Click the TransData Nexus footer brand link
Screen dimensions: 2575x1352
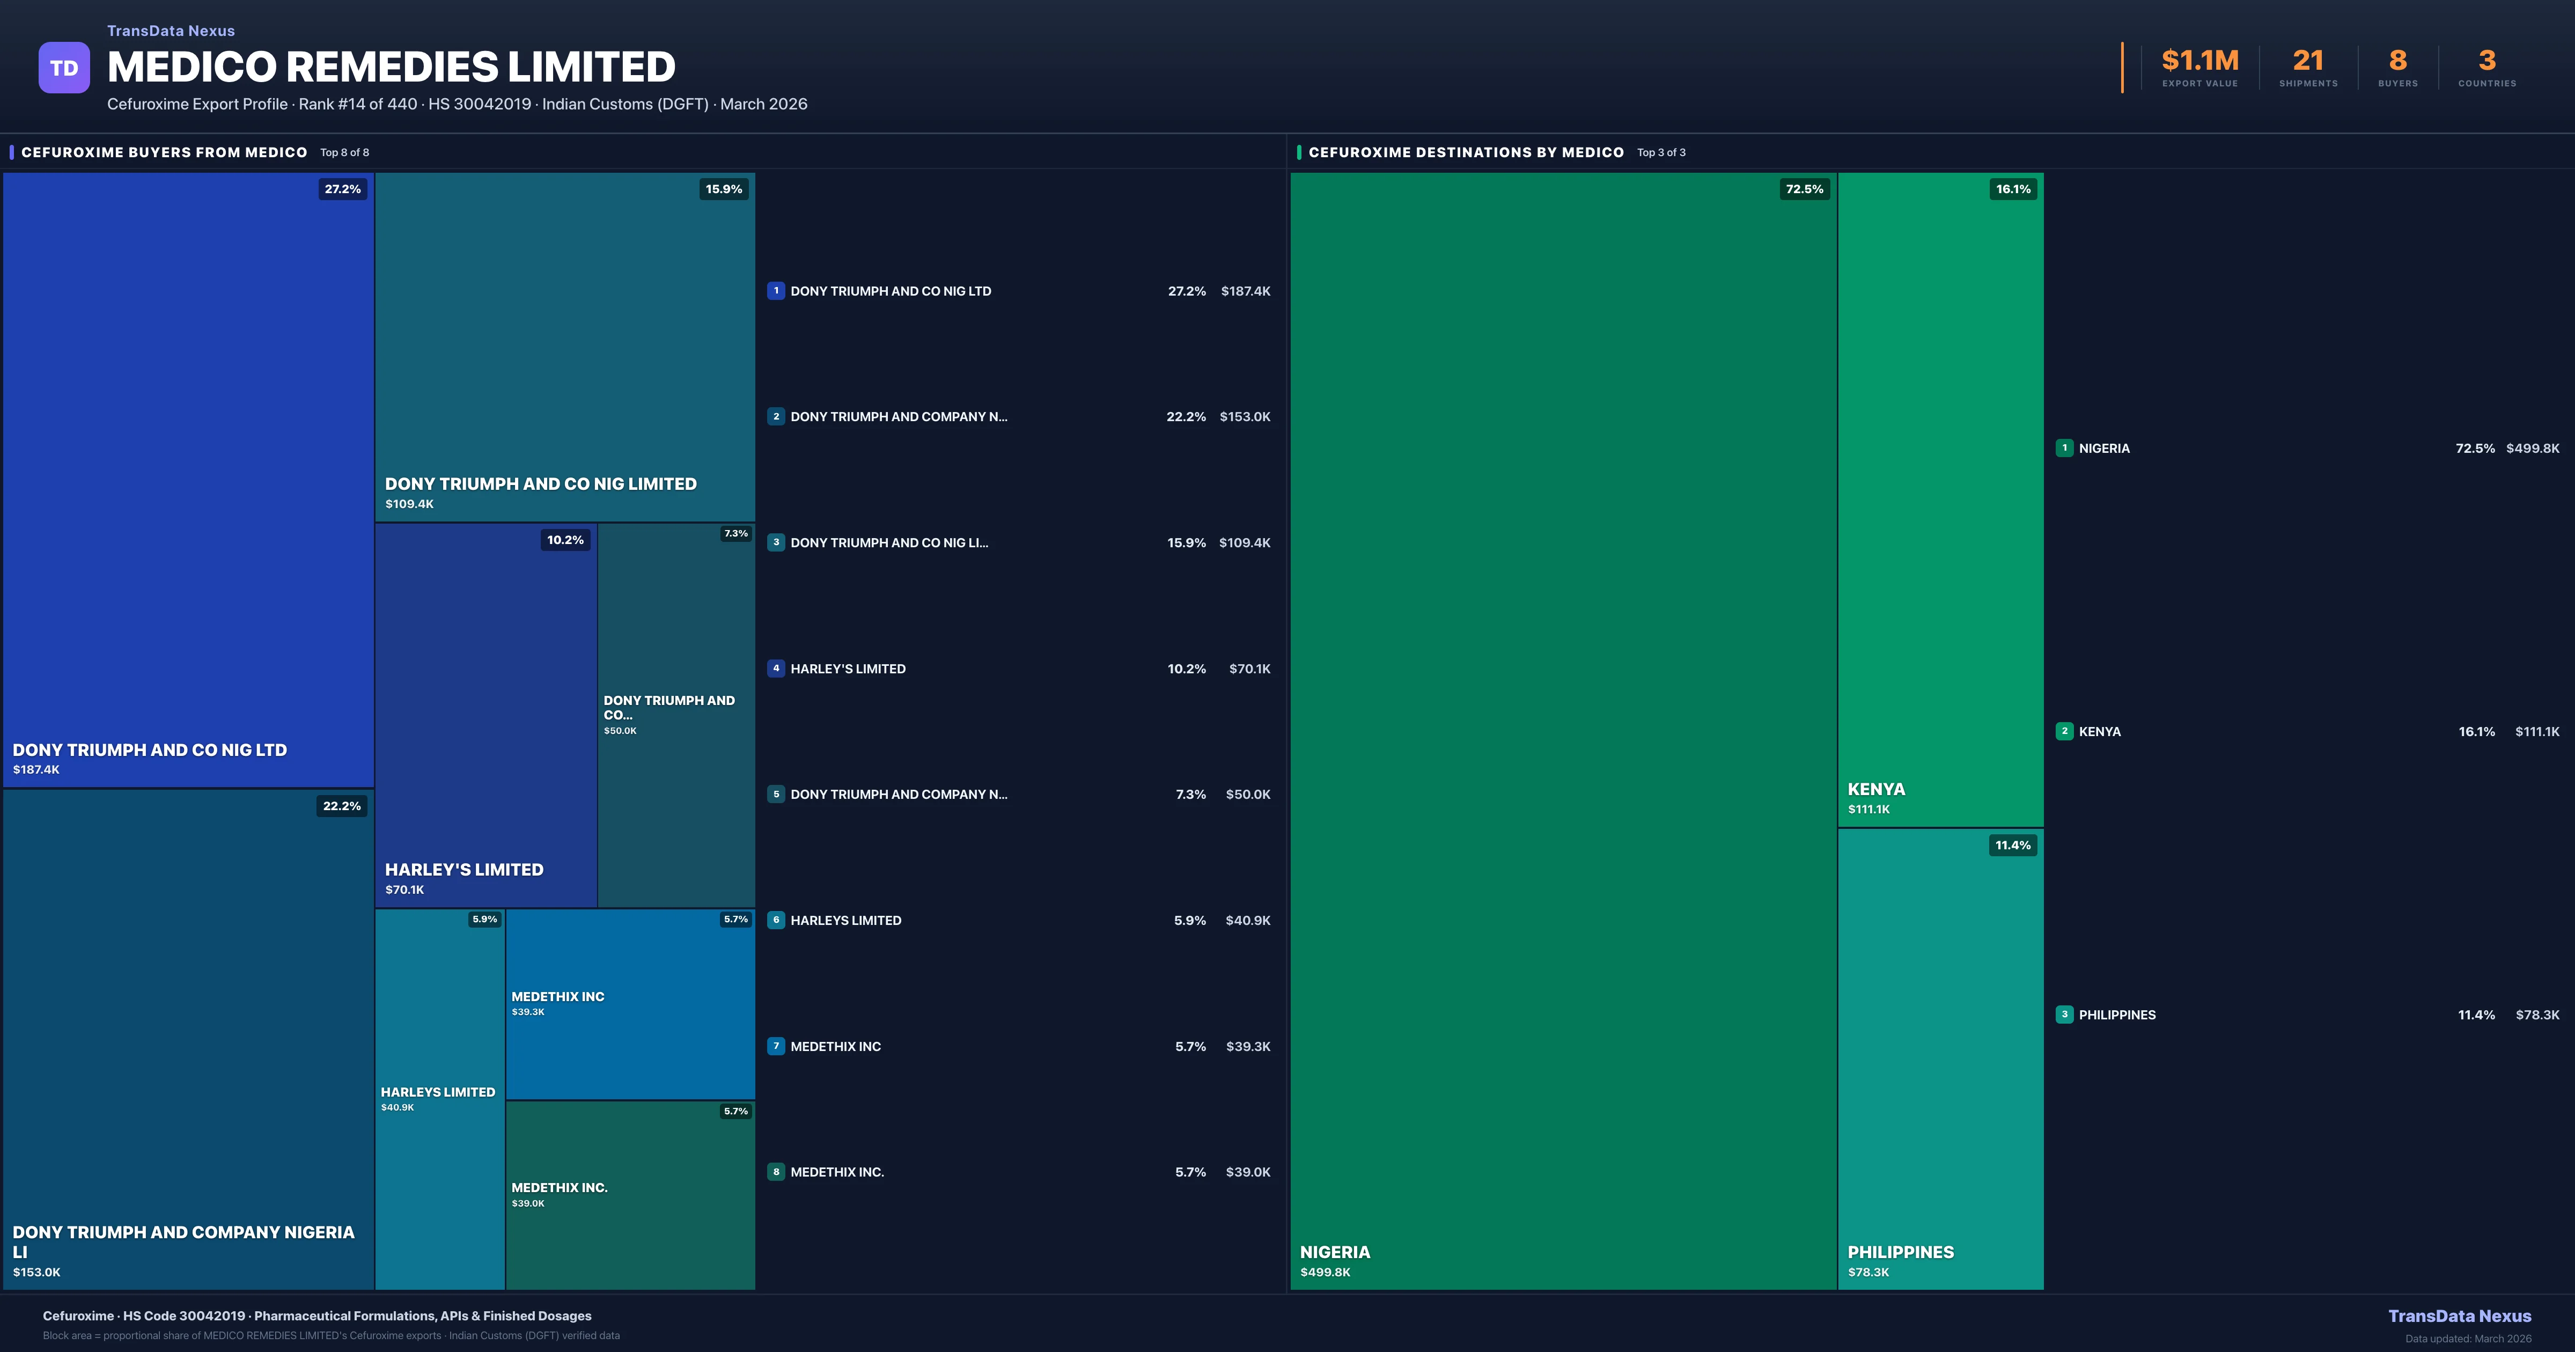coord(2459,1316)
